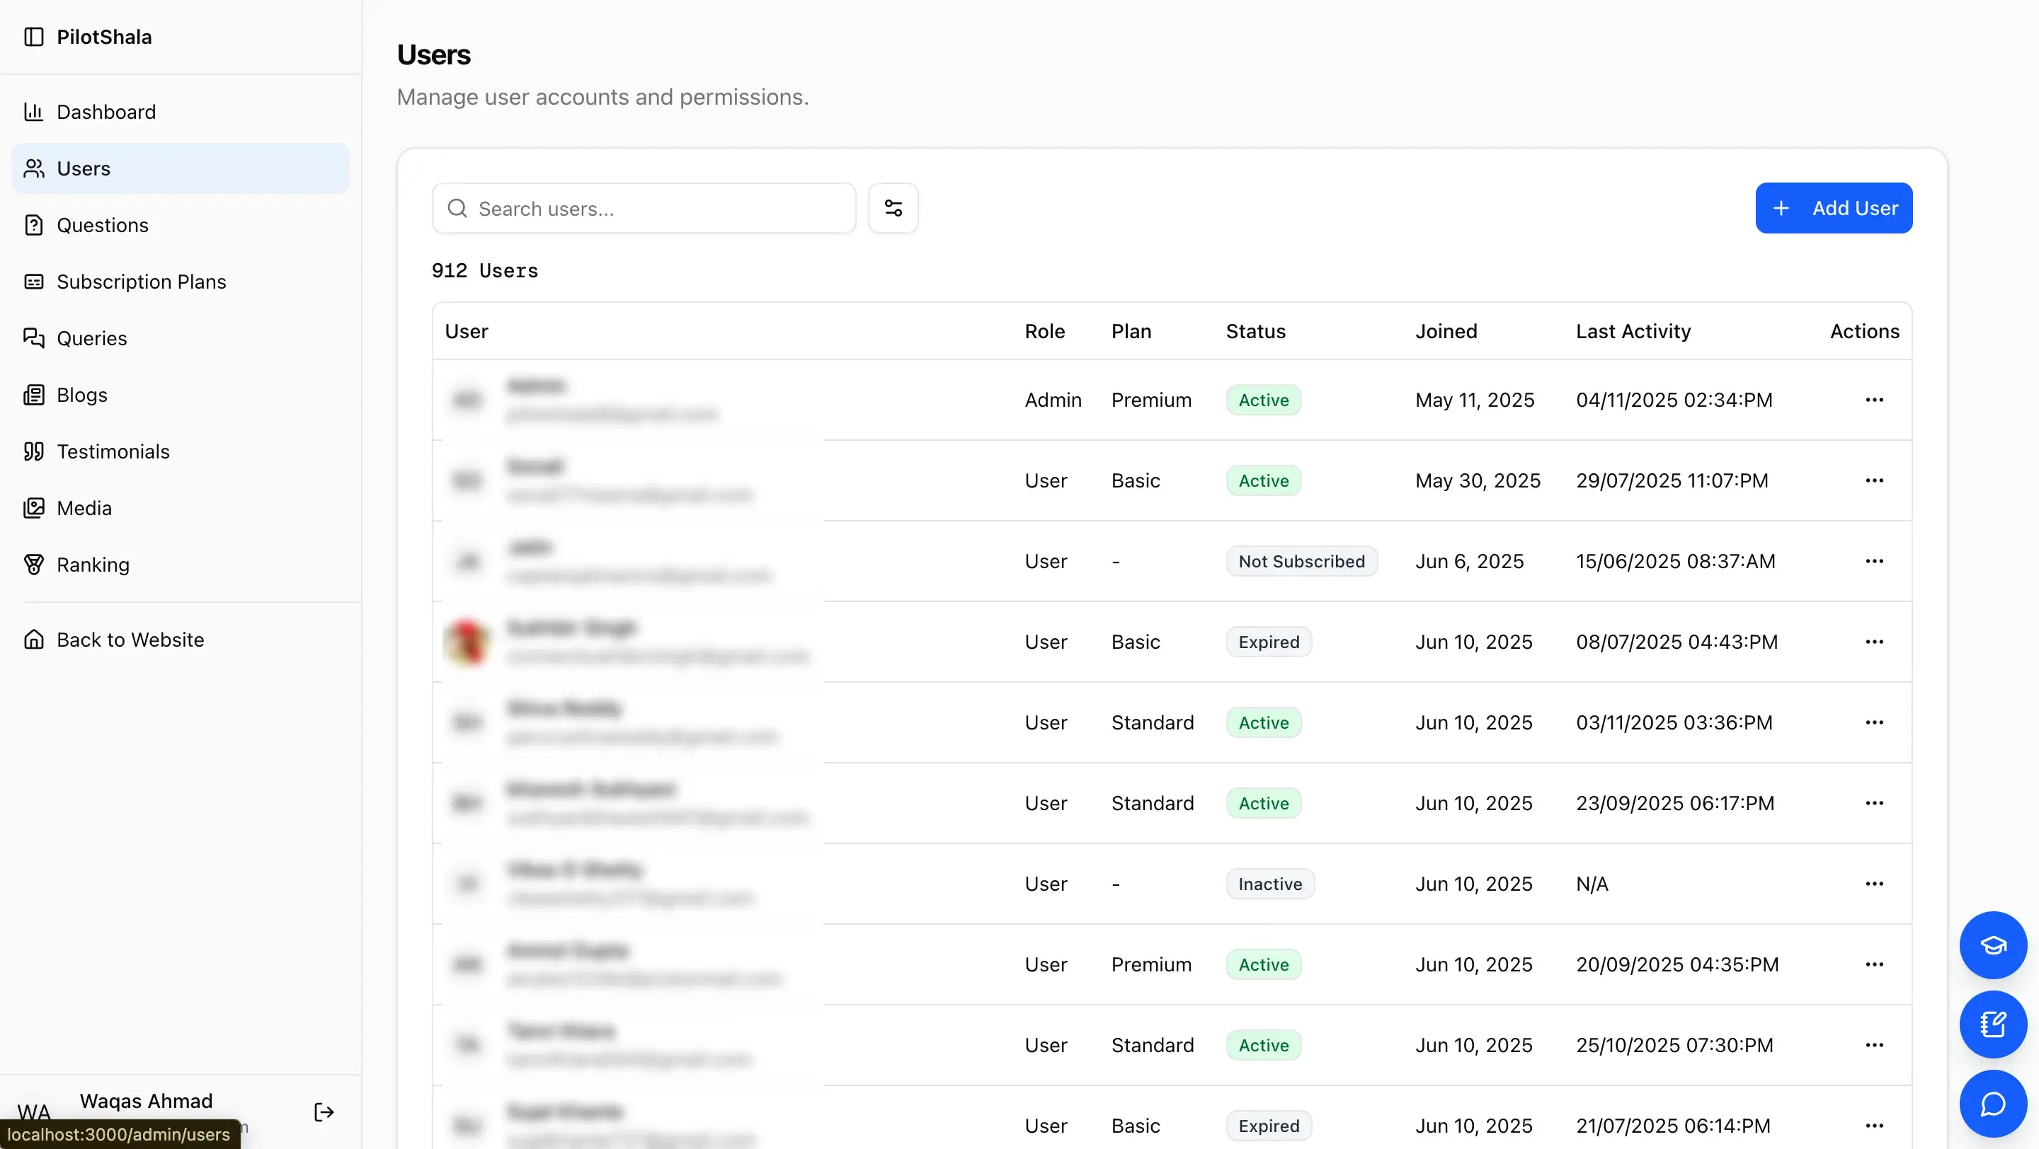Viewport: 2039px width, 1149px height.
Task: Click the logout icon beside Waqas Ahmad
Action: (323, 1111)
